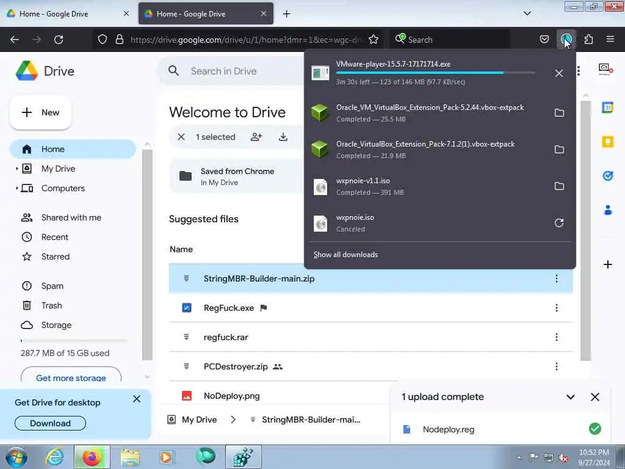625x469 pixels.
Task: Click the Firefox back arrow
Action: tap(15, 40)
